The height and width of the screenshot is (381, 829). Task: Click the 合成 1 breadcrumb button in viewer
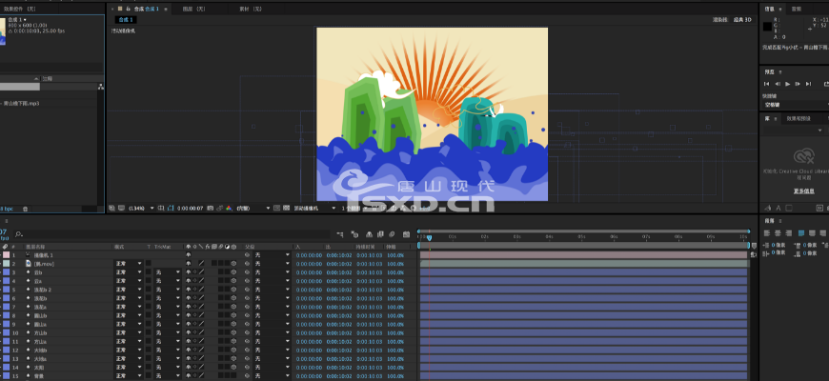pyautogui.click(x=126, y=20)
